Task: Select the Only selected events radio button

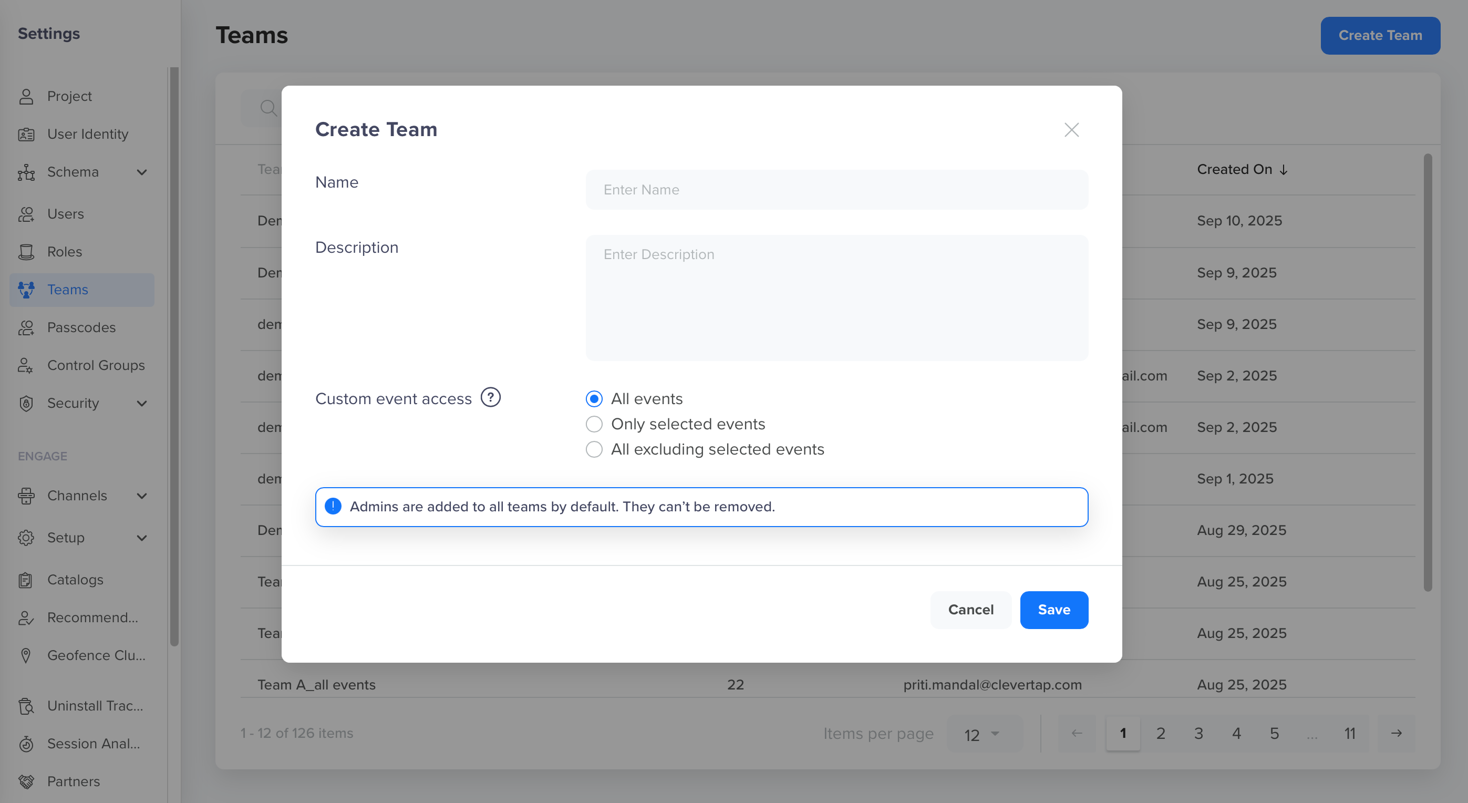Action: (x=594, y=424)
